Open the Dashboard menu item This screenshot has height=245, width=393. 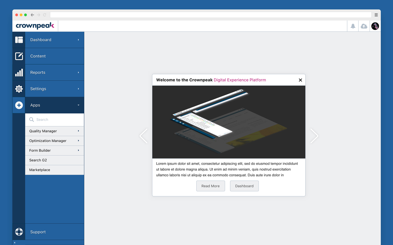(55, 40)
